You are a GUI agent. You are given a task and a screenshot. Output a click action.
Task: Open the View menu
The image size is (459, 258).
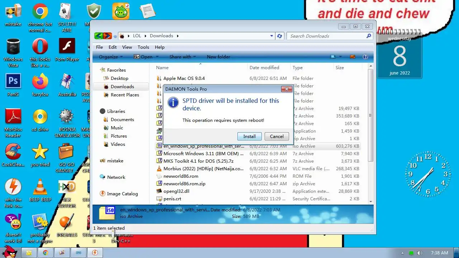[x=127, y=47]
